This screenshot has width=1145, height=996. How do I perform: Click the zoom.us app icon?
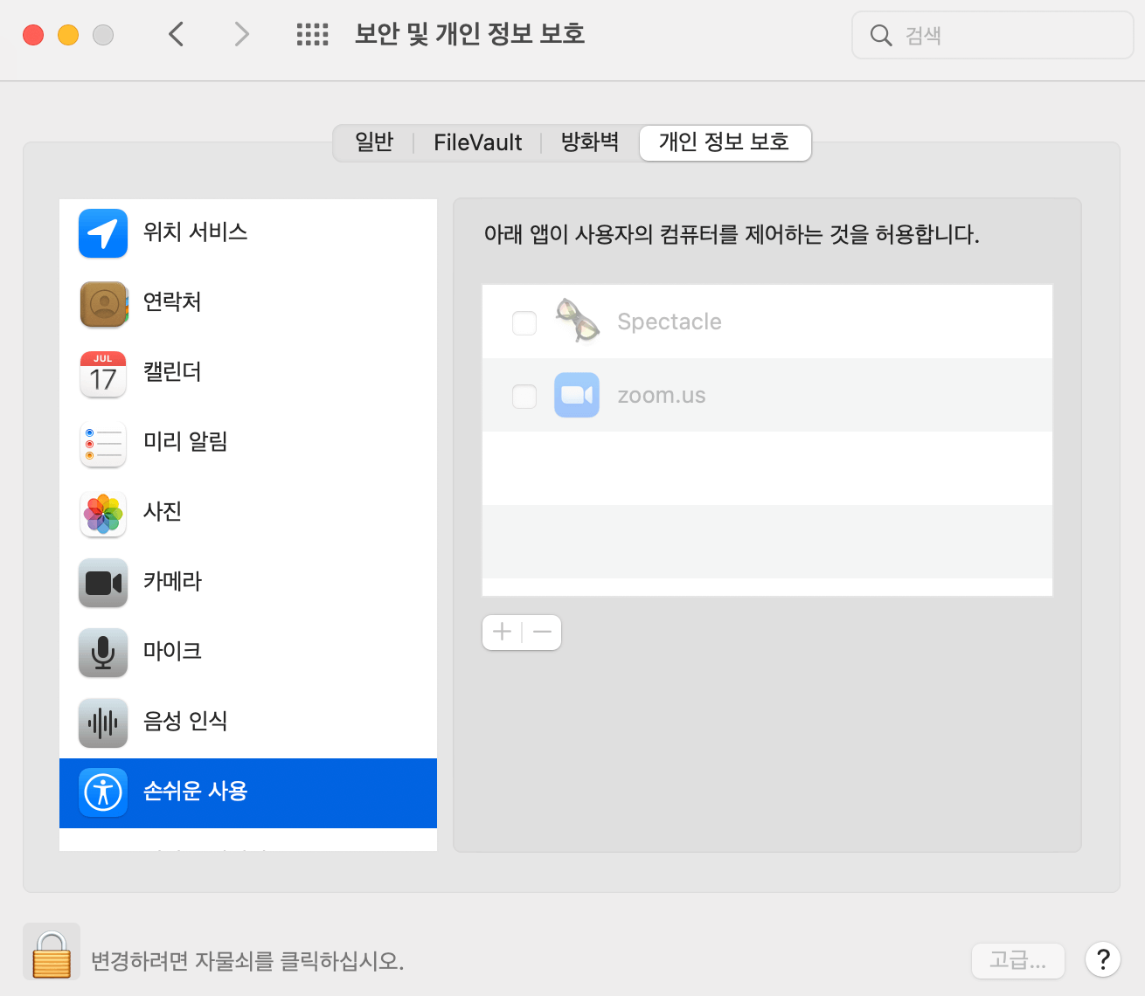point(576,395)
